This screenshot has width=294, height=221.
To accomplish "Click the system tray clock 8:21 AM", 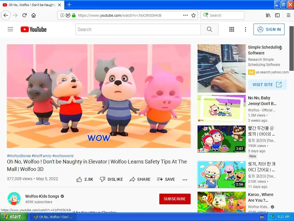I will click(283, 217).
